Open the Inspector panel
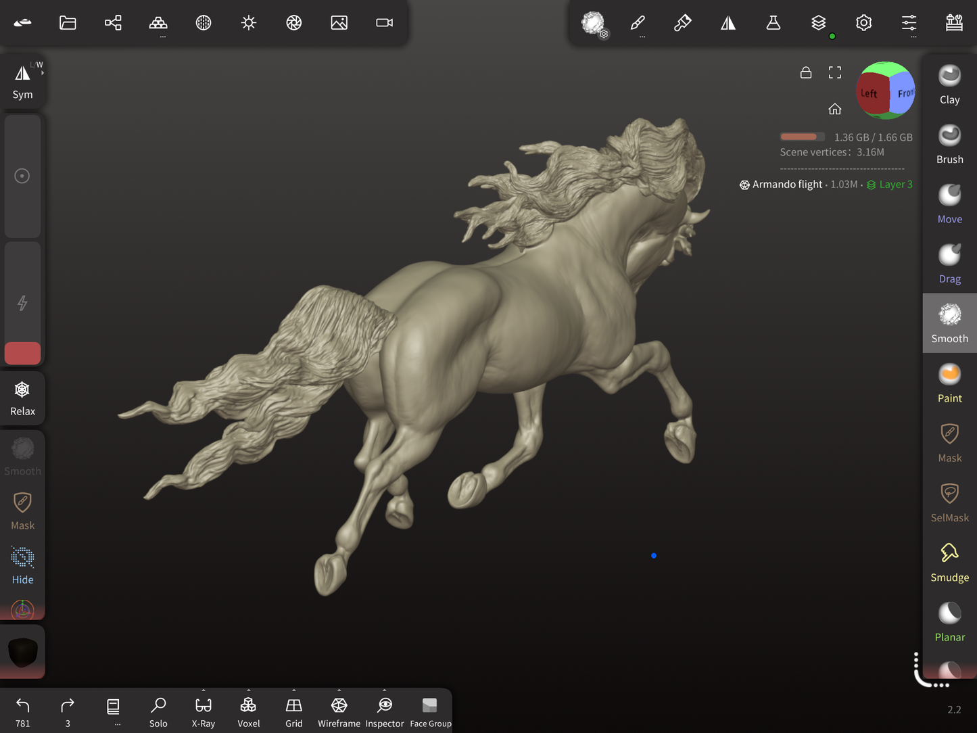Viewport: 977px width, 733px height. [384, 711]
